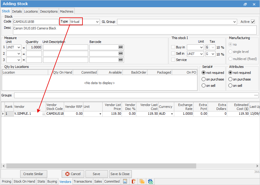Expand the AUD currency dropdown in vendor row

(172, 114)
